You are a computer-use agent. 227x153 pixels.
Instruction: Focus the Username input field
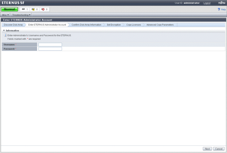pos(50,45)
